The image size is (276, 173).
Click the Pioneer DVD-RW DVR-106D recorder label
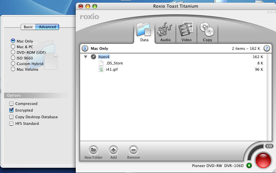pyautogui.click(x=218, y=166)
